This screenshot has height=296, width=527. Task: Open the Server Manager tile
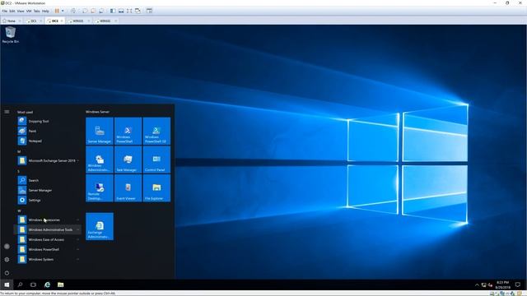click(100, 132)
